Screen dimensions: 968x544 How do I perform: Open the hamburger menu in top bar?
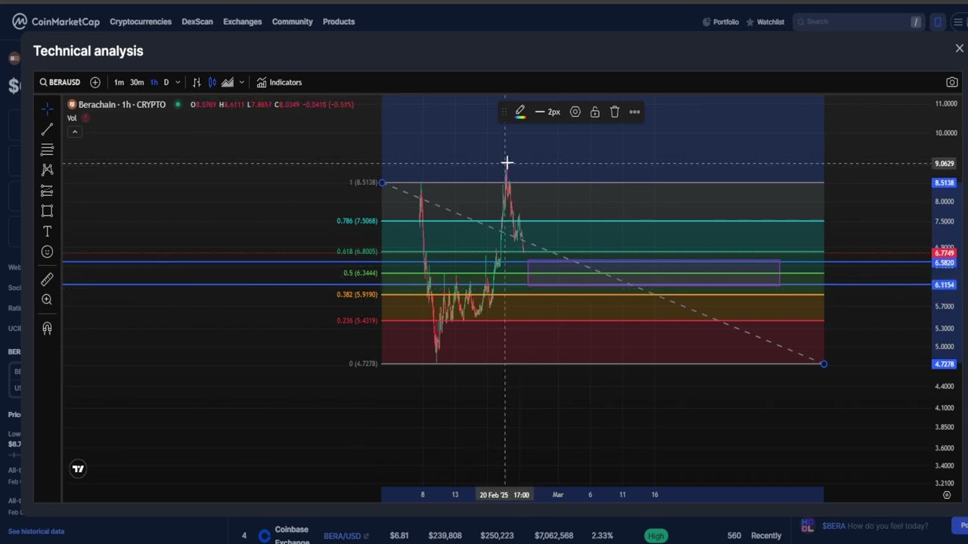coord(957,22)
